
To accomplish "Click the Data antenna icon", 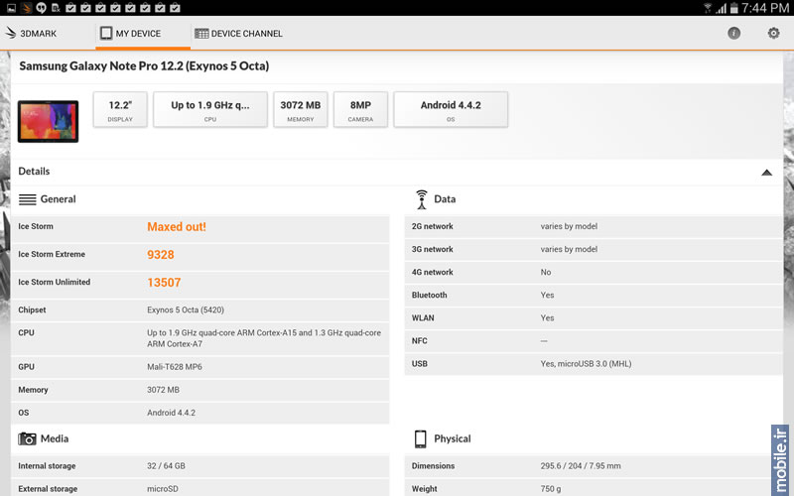I will pyautogui.click(x=421, y=199).
